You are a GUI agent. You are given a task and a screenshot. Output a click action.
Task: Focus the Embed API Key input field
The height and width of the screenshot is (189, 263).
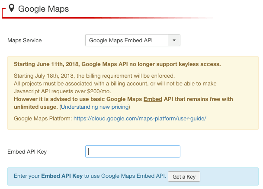(x=133, y=151)
